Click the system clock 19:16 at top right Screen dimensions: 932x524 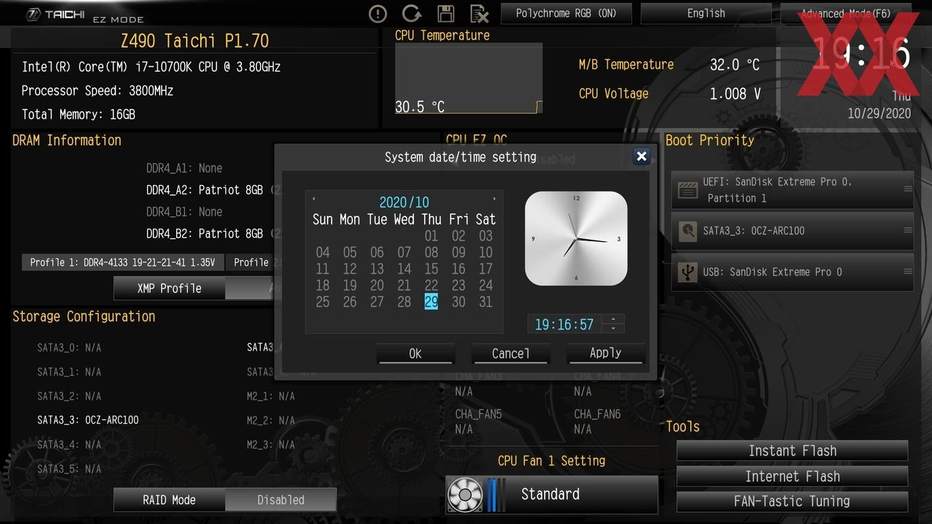862,55
